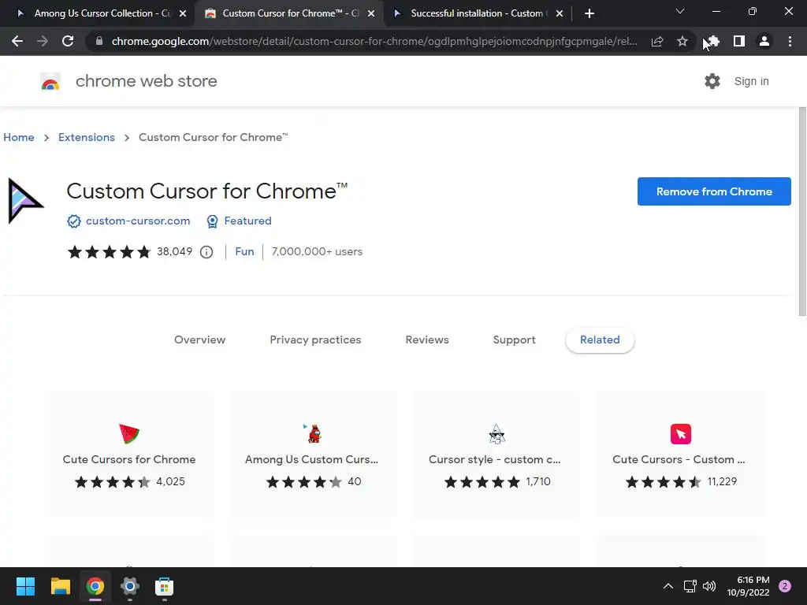Open Microsoft Store from taskbar
Screen dimensions: 807x605
(164, 586)
